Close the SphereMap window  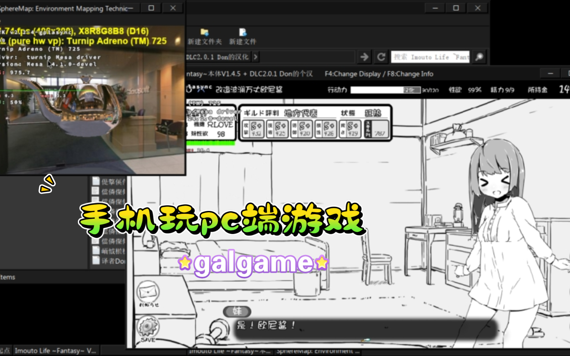[173, 8]
